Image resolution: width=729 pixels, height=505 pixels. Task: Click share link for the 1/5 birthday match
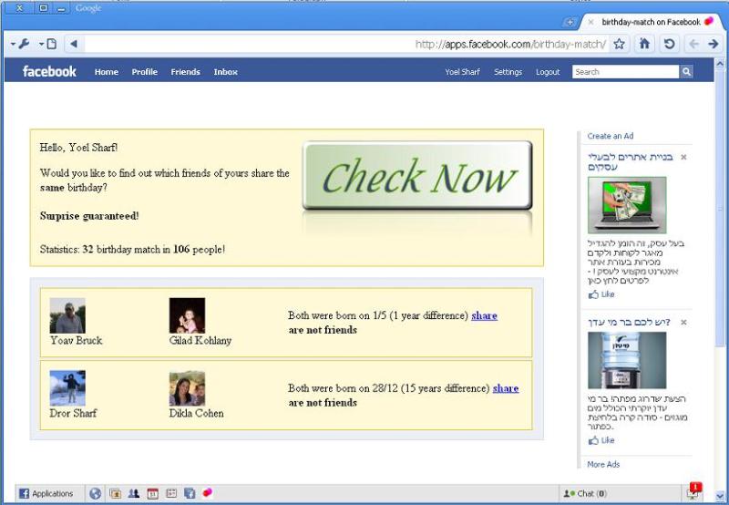click(484, 315)
